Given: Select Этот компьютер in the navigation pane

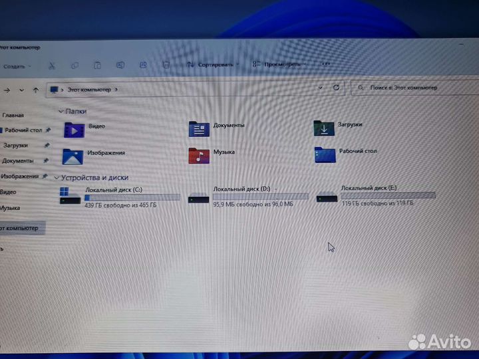Looking at the screenshot, I should (23, 228).
